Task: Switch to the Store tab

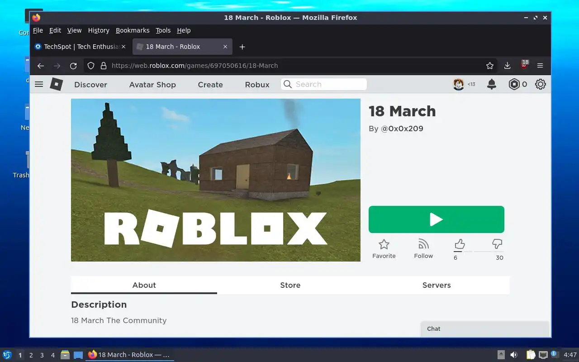Action: click(x=290, y=285)
